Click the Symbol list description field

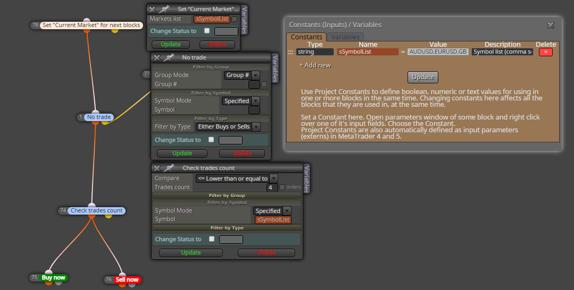tap(502, 52)
